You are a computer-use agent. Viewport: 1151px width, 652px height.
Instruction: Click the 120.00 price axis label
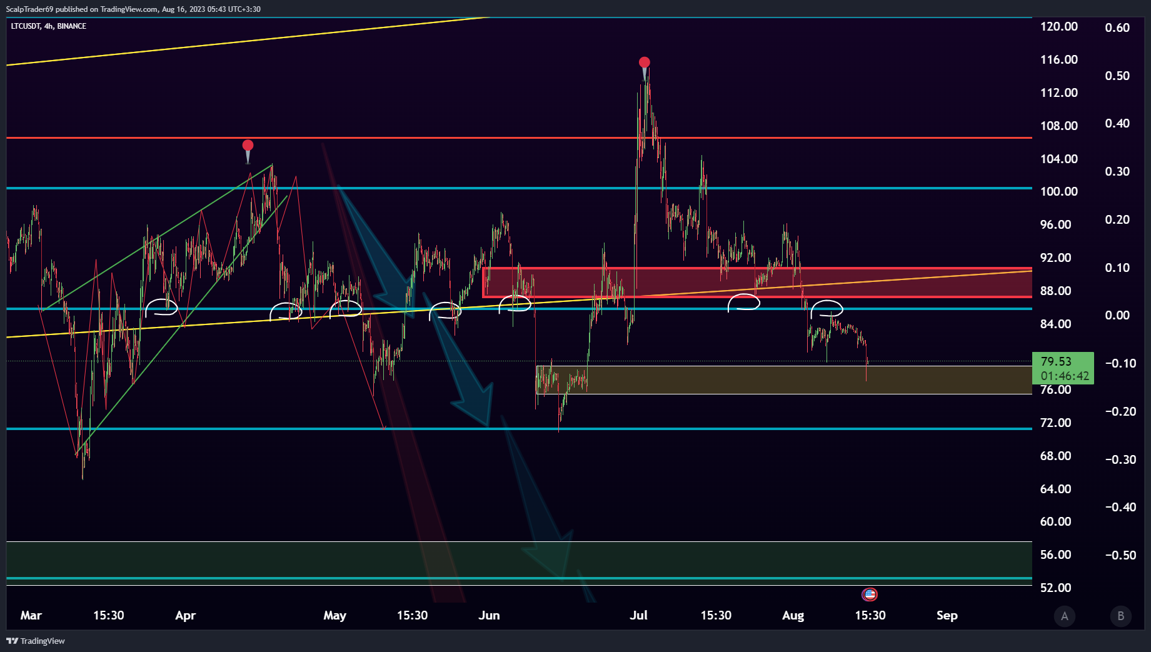[x=1059, y=26]
